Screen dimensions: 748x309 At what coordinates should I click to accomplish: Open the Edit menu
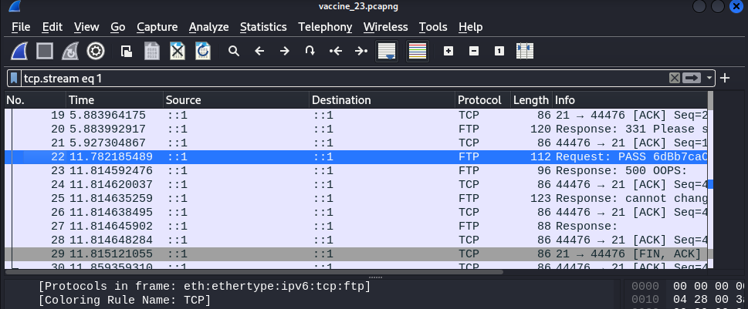52,27
